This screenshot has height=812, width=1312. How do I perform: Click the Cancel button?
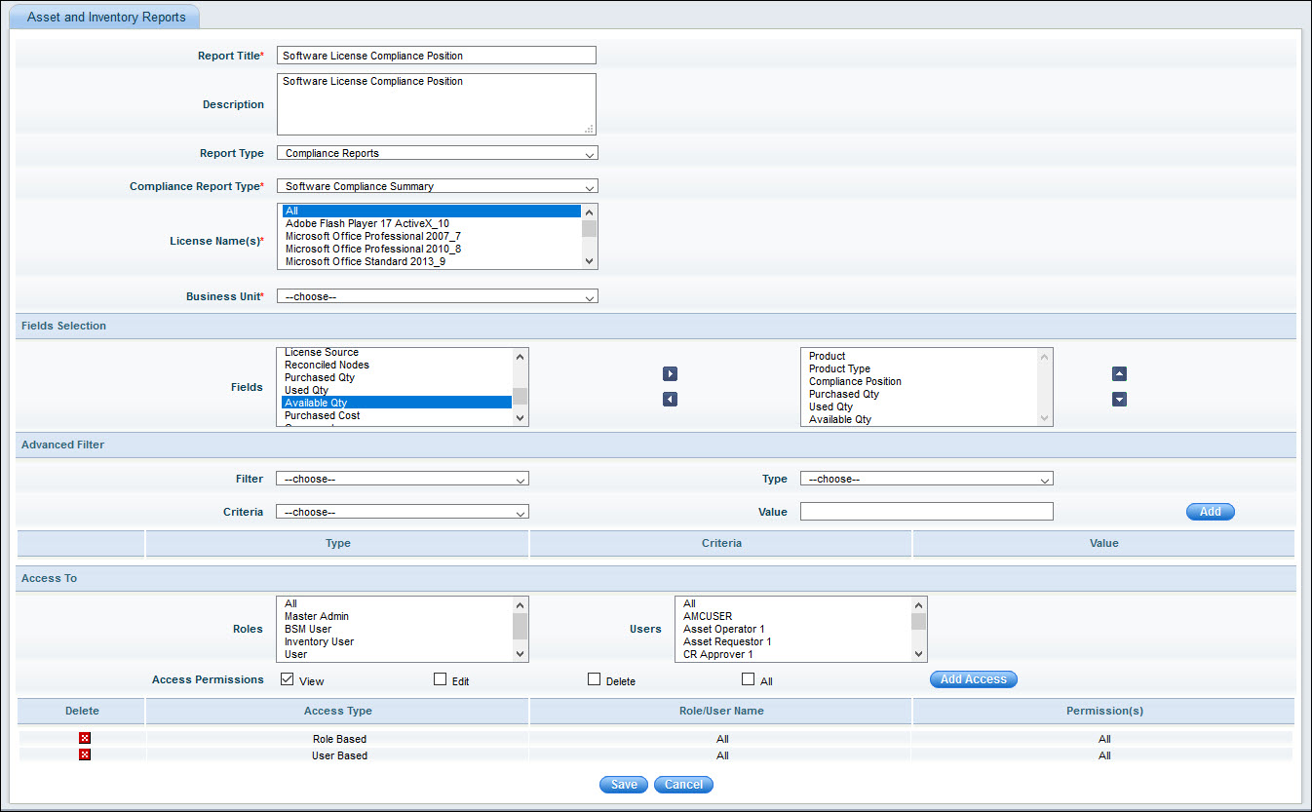pos(683,785)
